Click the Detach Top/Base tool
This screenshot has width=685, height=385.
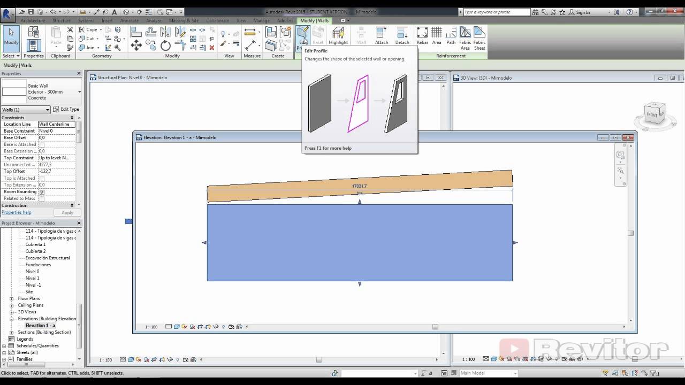(402, 35)
